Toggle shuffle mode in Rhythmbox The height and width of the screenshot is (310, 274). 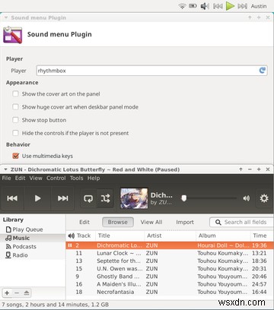[x=105, y=198]
